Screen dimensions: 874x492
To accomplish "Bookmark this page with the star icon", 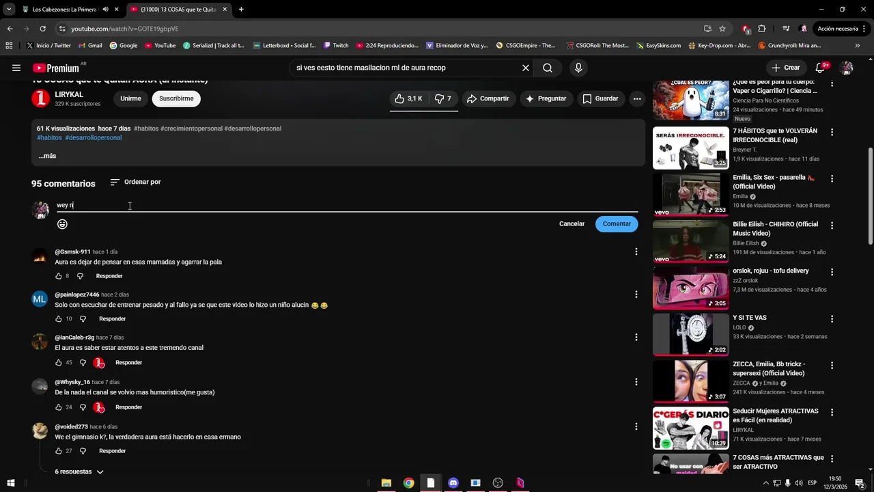I will pos(722,29).
